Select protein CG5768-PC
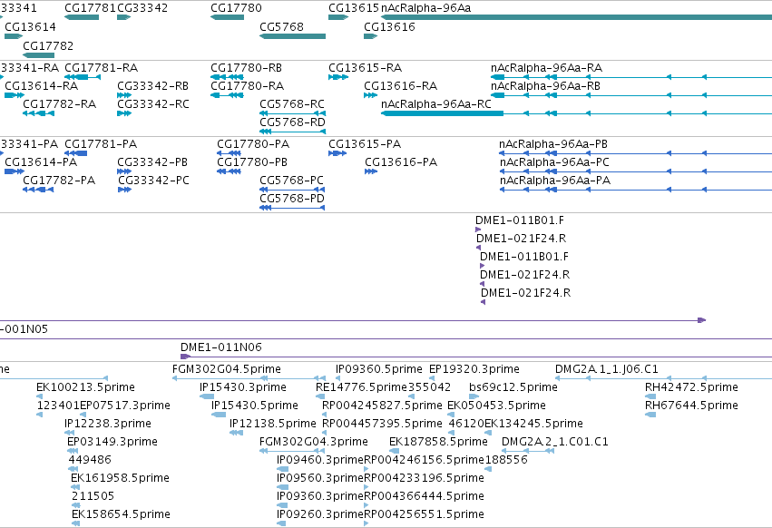Screen dimensions: 772x528 292,181
